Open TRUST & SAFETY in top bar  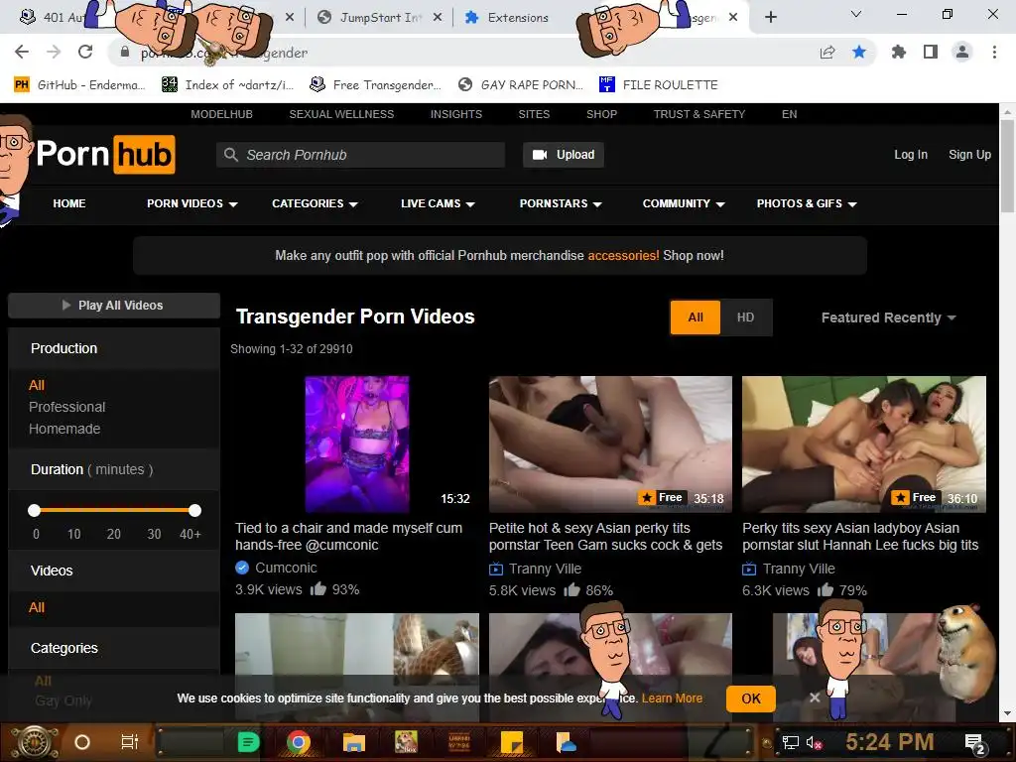click(699, 114)
